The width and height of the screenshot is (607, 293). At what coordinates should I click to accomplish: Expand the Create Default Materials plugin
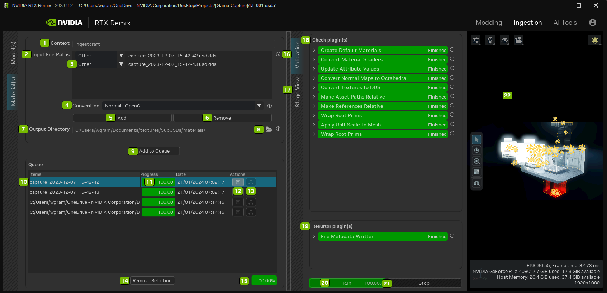pyautogui.click(x=314, y=50)
